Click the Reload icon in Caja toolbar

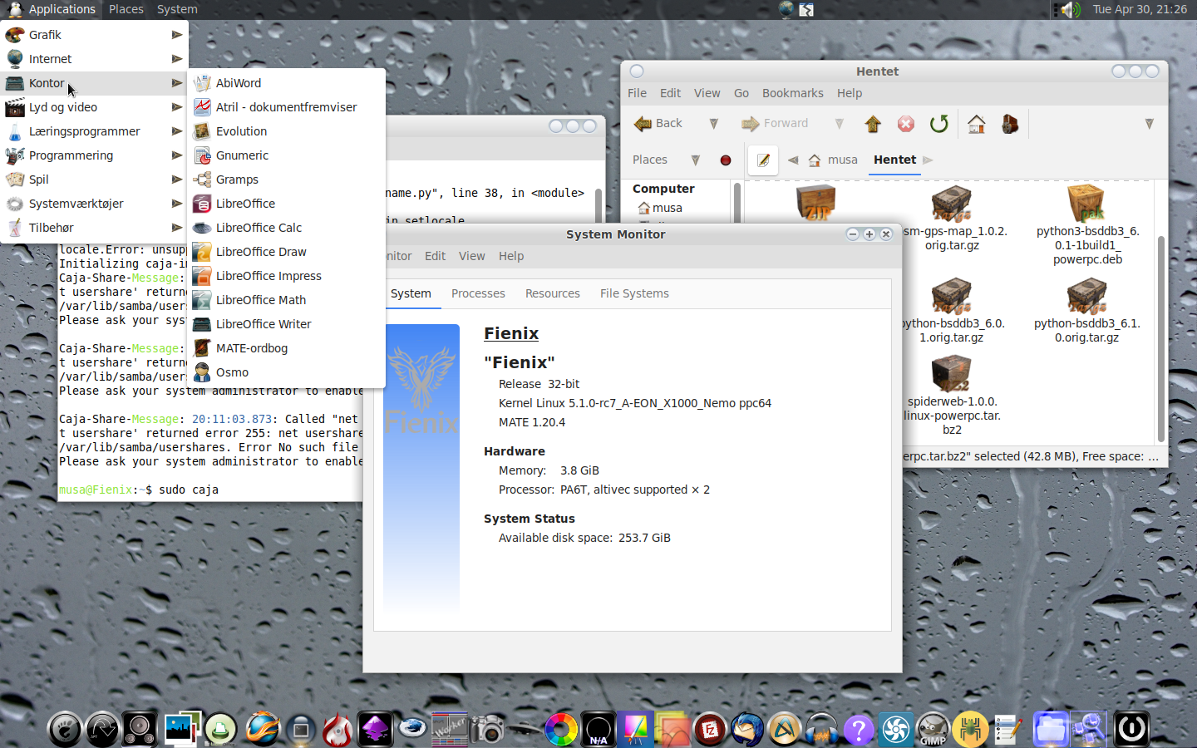(x=938, y=124)
